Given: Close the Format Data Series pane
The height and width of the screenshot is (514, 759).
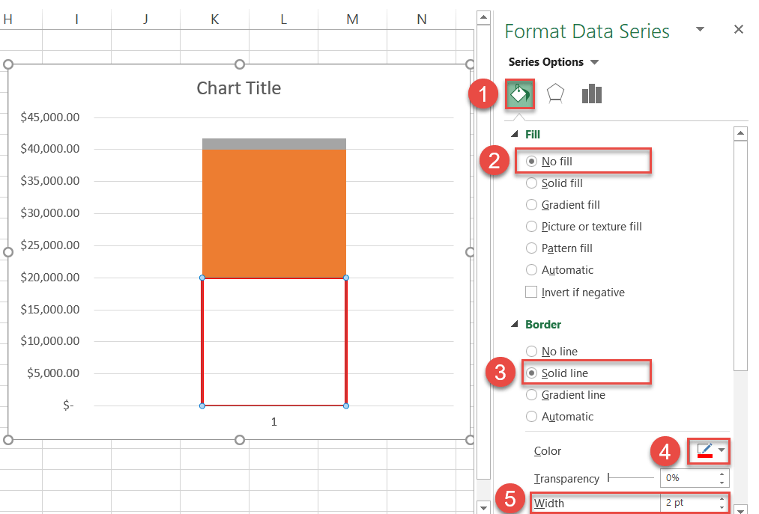Looking at the screenshot, I should tap(738, 30).
